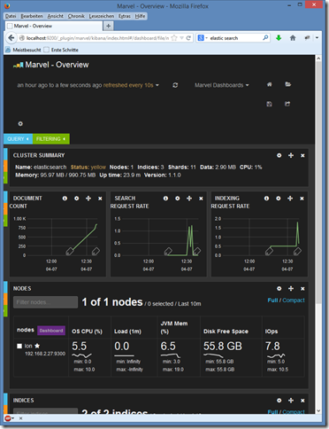The image size is (329, 429).
Task: Refresh the Marvel dashboard data icon
Action: pyautogui.click(x=175, y=85)
